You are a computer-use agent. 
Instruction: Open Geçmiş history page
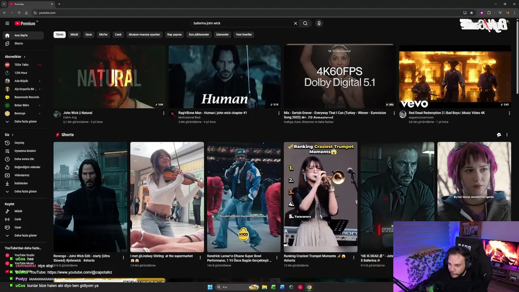(x=23, y=143)
